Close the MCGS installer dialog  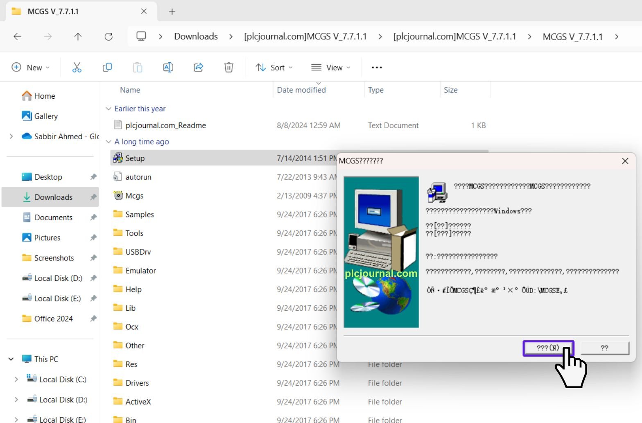pos(625,161)
